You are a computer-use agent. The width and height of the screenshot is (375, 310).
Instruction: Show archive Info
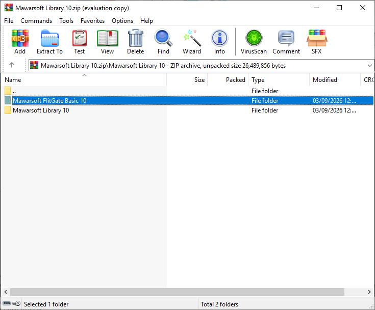(219, 42)
